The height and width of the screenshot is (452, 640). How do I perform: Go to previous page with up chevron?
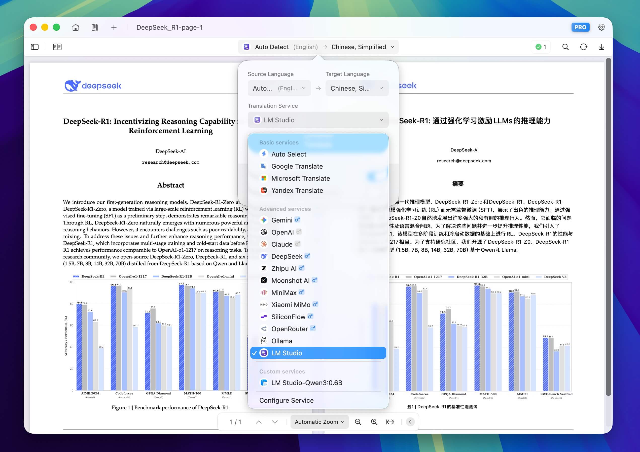(x=259, y=422)
